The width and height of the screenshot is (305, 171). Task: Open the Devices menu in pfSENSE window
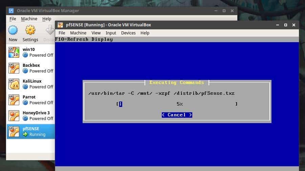(x=128, y=33)
